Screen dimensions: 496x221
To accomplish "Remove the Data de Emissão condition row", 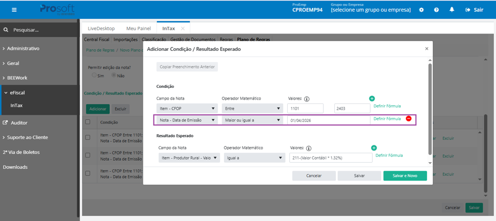I will point(408,119).
